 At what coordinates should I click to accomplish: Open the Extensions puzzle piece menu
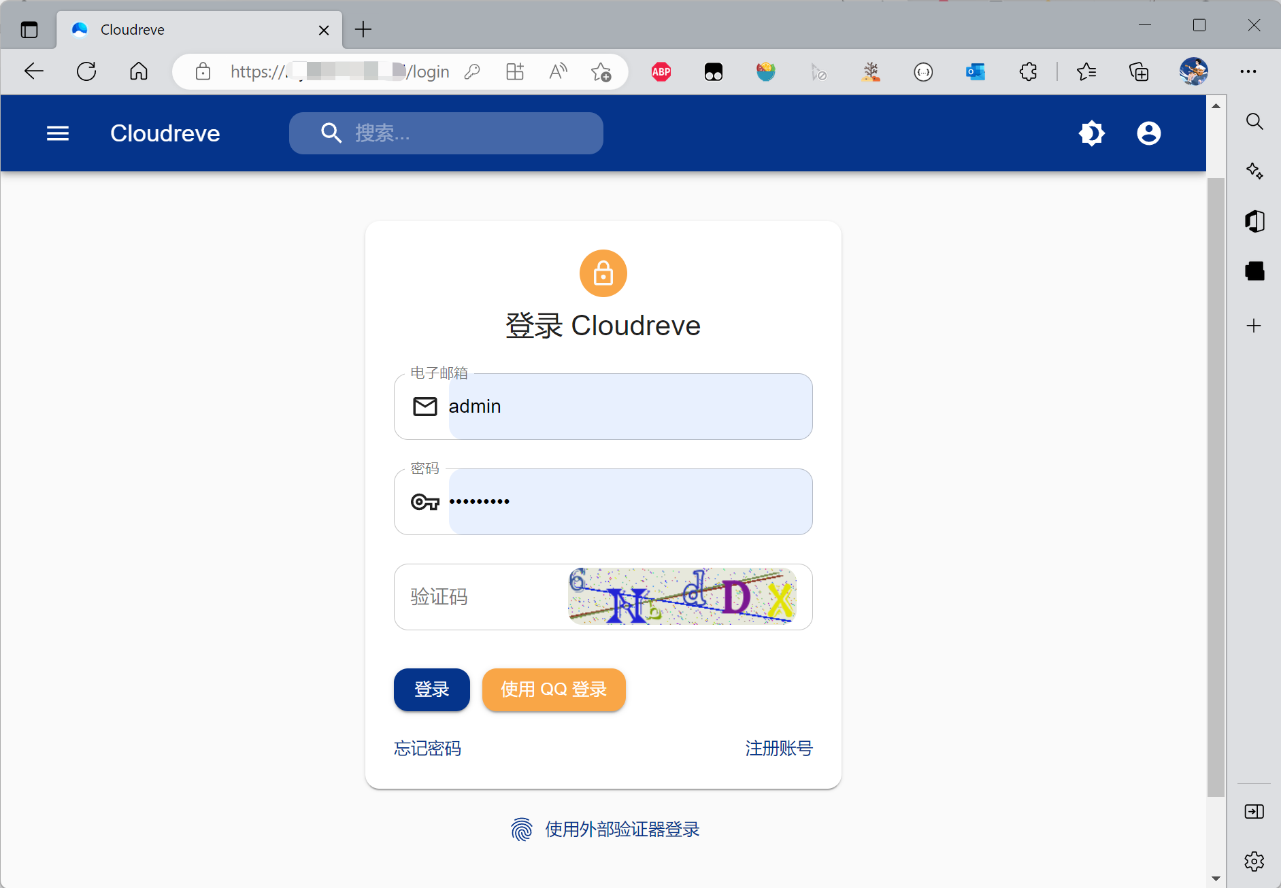tap(1028, 71)
